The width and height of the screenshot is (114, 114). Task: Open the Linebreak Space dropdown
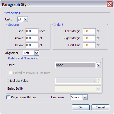85,97
